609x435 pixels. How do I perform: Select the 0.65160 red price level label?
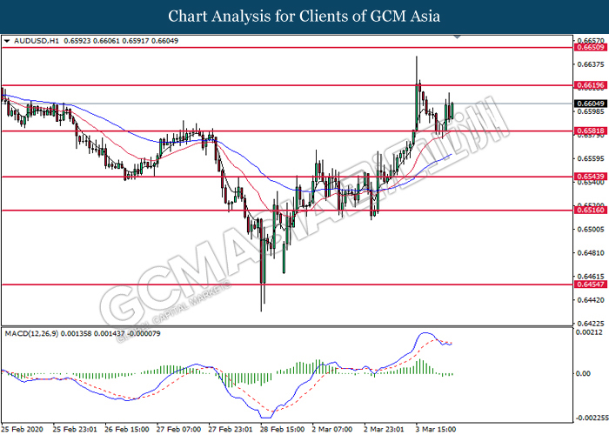pos(591,211)
